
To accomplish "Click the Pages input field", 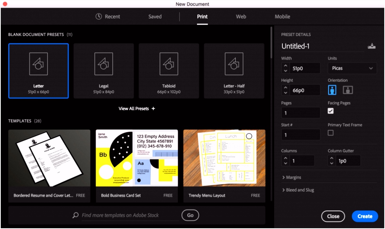I will tap(301, 113).
